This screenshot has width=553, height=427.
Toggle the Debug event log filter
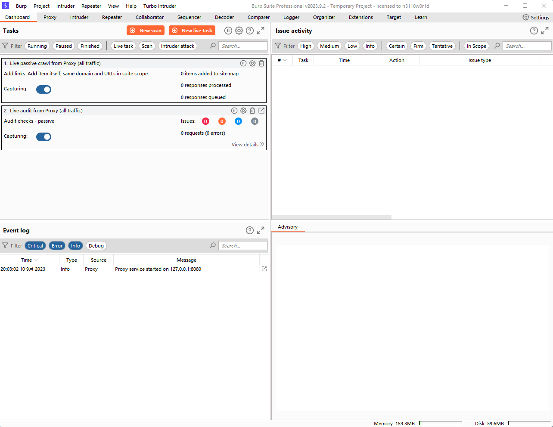[x=96, y=246]
